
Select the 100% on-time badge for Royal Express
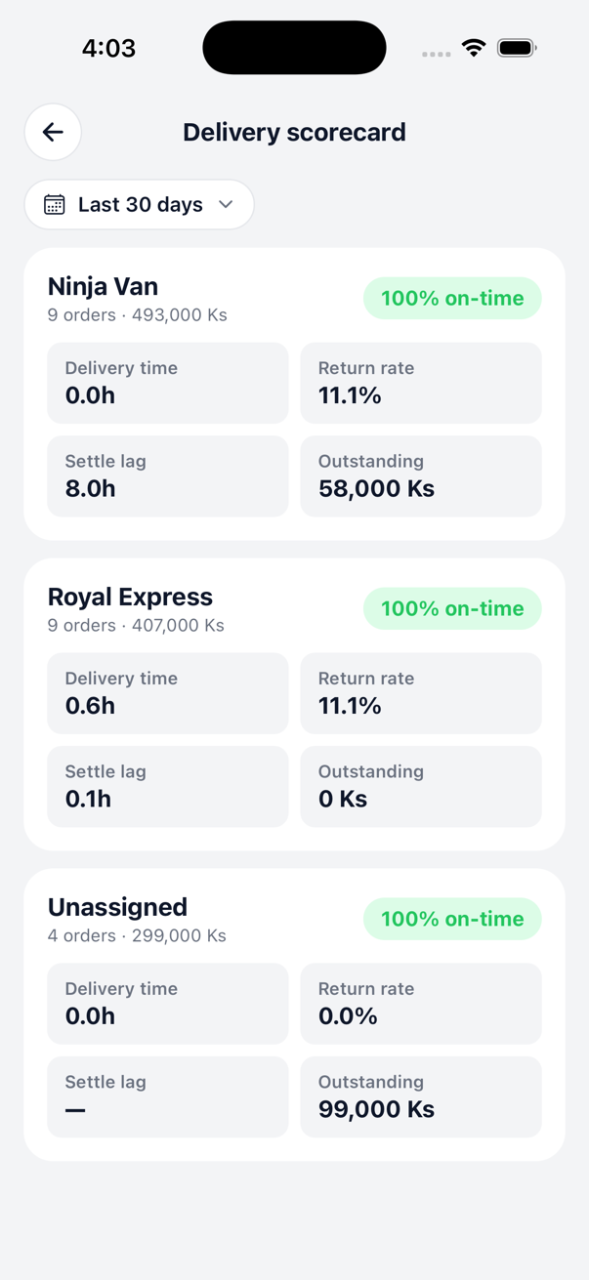[x=452, y=608]
